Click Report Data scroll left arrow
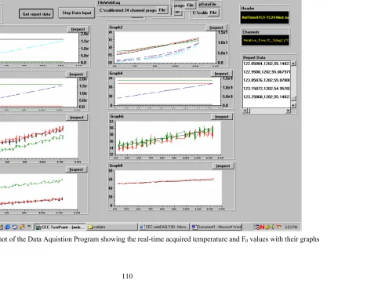This screenshot has height=302, width=367. [245, 111]
